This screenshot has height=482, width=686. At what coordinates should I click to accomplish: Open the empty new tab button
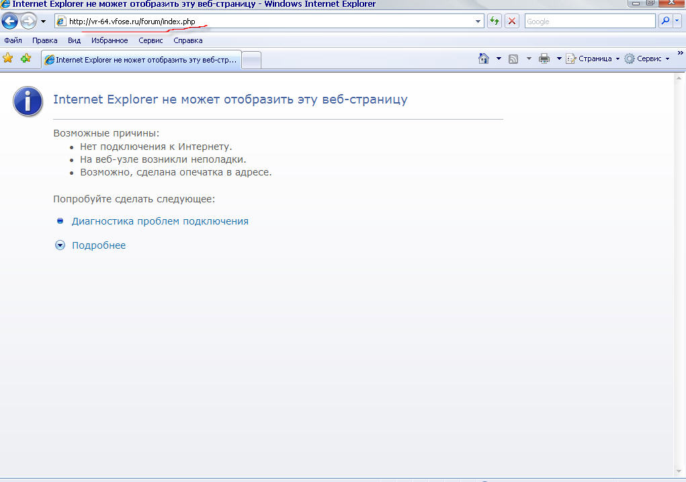click(251, 60)
